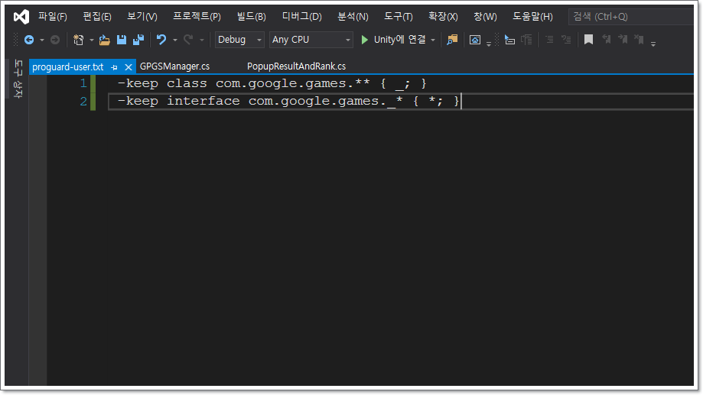
Task: Switch to the GPGSManager.cs tab
Action: point(174,66)
